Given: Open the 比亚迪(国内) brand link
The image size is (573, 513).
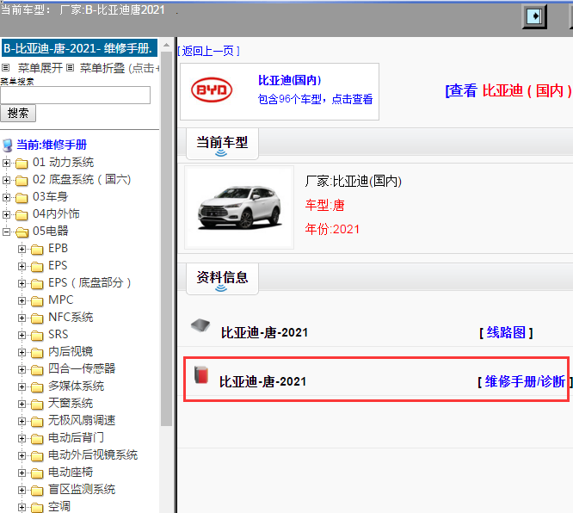Looking at the screenshot, I should click(x=289, y=80).
